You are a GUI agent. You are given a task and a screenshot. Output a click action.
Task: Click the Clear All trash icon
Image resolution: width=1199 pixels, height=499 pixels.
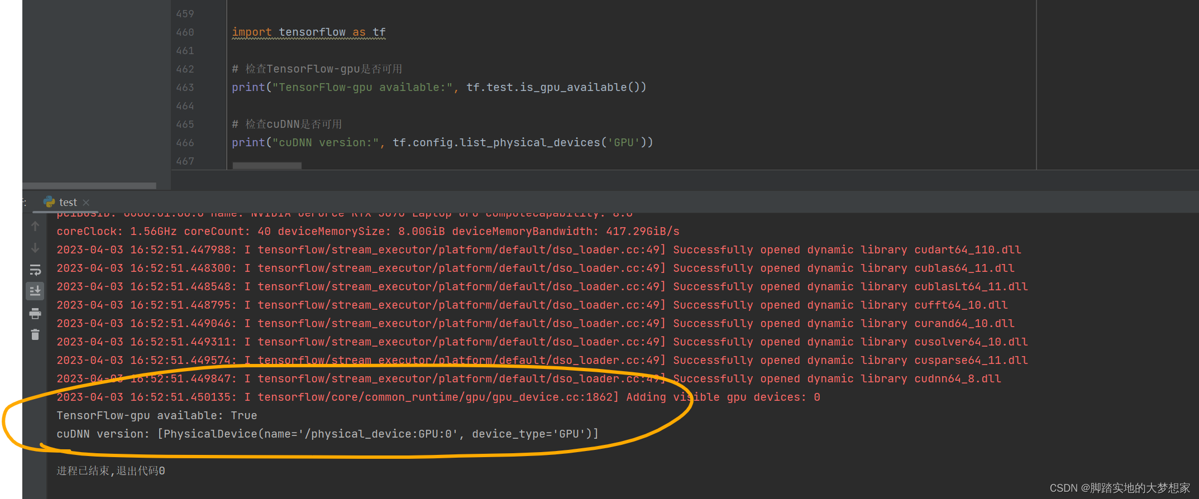click(35, 334)
